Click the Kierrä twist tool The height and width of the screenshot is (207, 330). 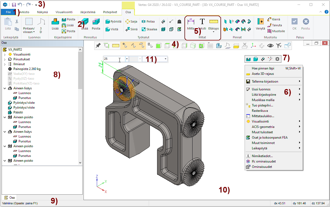[274, 19]
